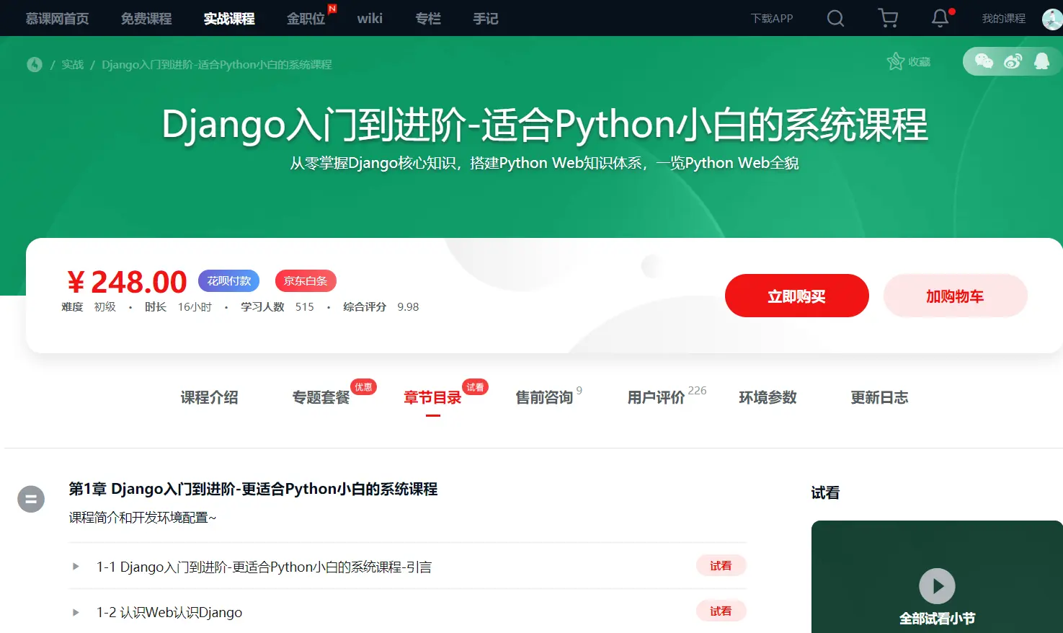Open 金职位 in the navigation bar
This screenshot has width=1063, height=633.
[x=306, y=19]
